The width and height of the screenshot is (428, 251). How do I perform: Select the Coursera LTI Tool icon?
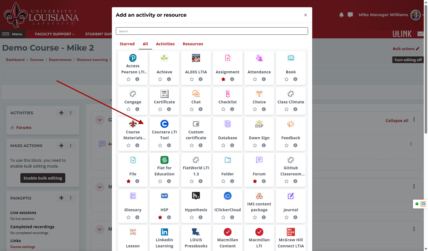[164, 124]
